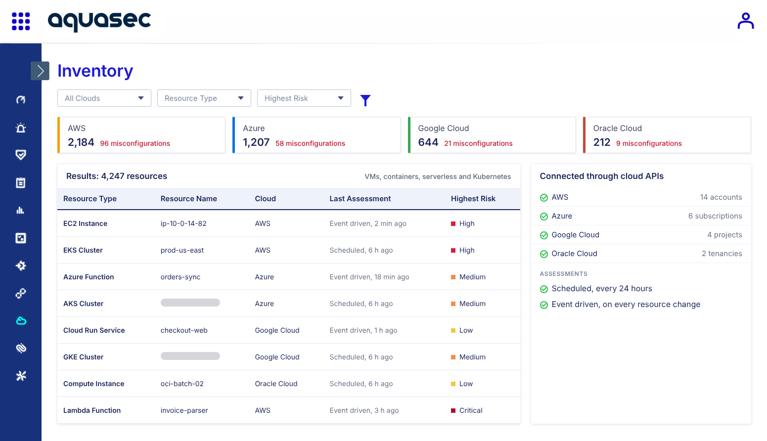Open the shield checkmark icon in sidebar

21,155
